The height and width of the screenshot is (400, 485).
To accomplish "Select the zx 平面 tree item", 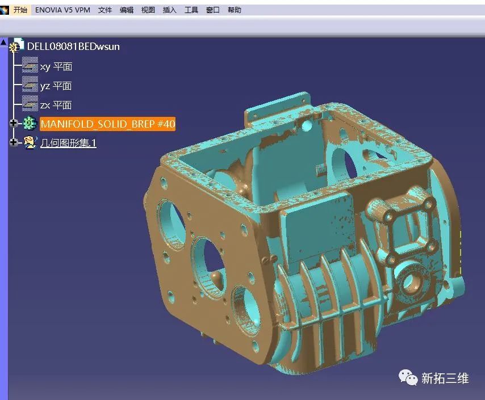I will pyautogui.click(x=56, y=105).
